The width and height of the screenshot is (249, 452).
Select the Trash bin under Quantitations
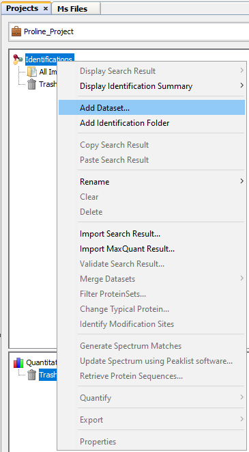click(x=31, y=375)
